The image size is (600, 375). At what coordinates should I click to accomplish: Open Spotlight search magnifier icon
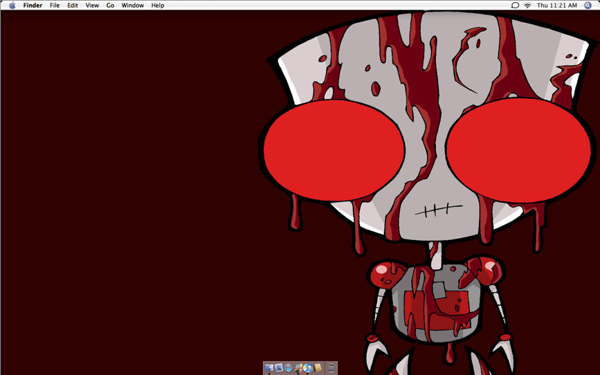pyautogui.click(x=588, y=6)
